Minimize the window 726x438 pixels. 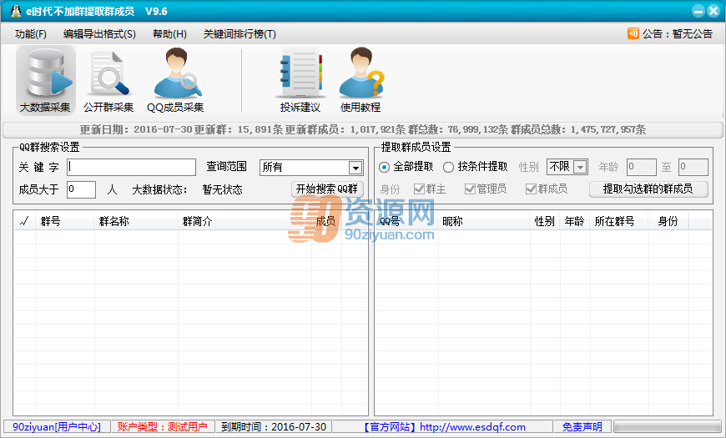click(x=698, y=11)
